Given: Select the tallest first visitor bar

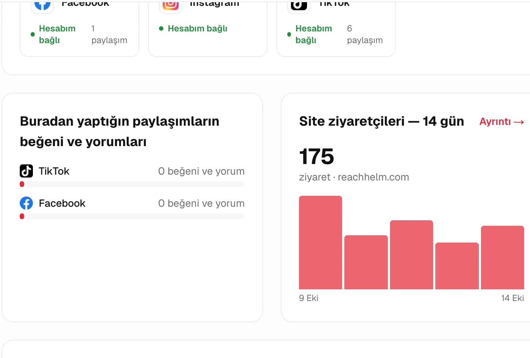Looking at the screenshot, I should coord(321,243).
